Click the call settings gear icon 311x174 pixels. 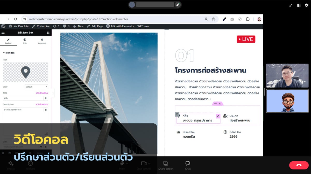pyautogui.click(x=306, y=5)
